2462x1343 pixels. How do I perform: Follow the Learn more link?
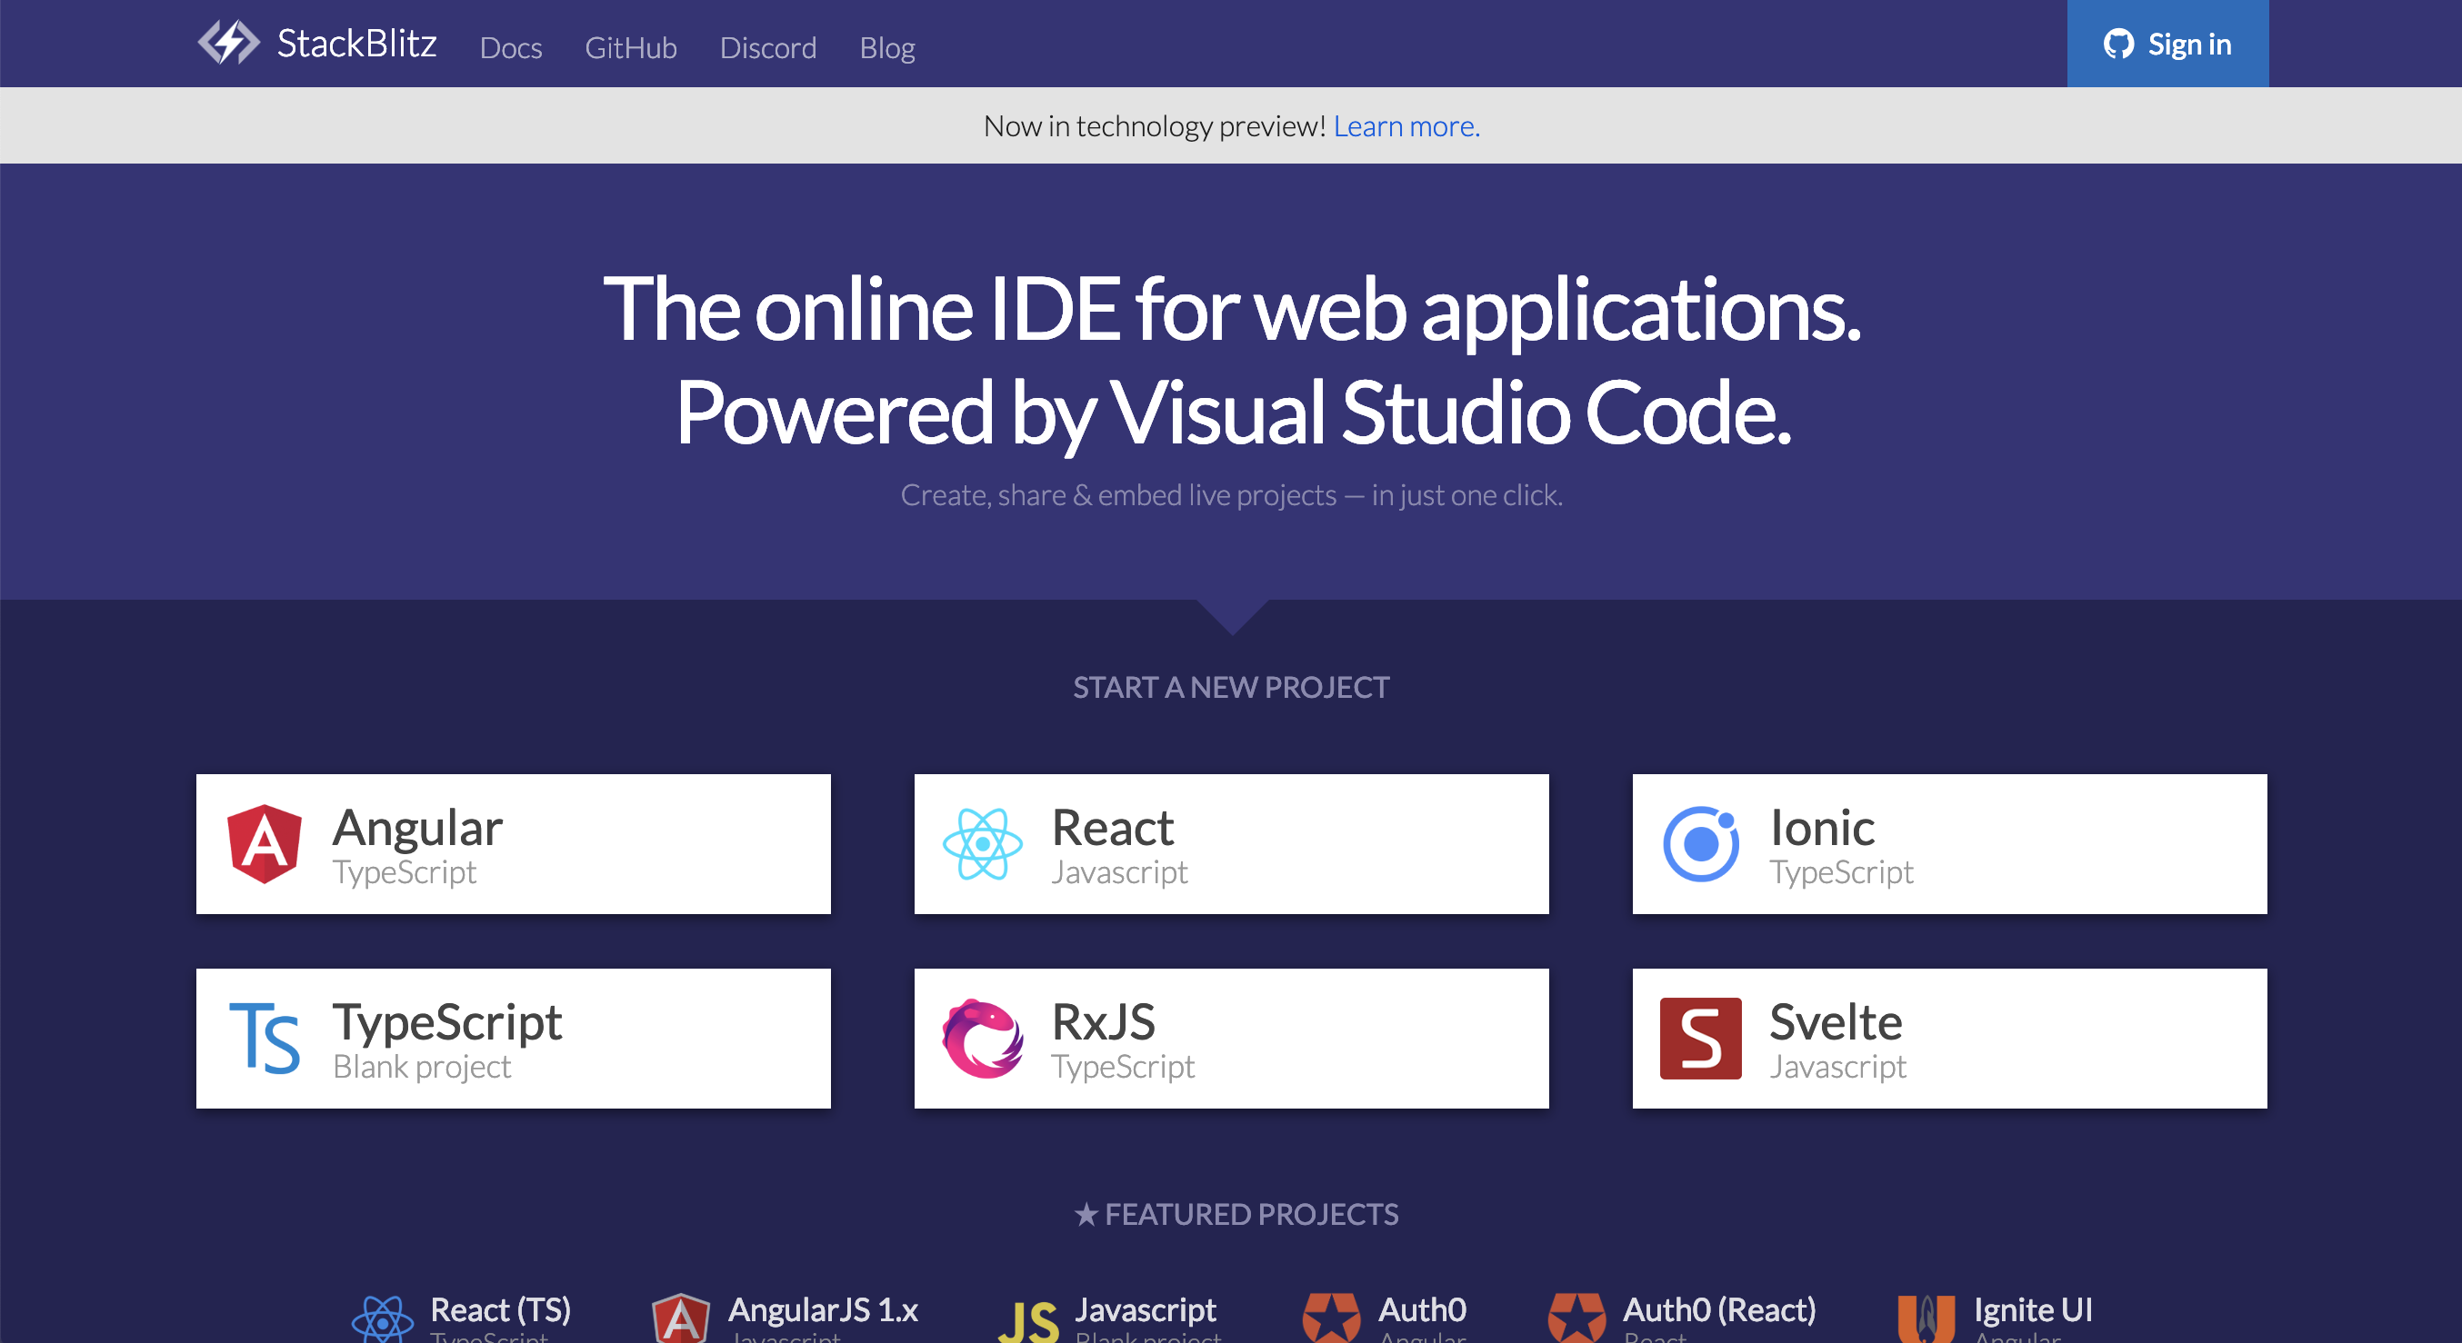(x=1406, y=126)
